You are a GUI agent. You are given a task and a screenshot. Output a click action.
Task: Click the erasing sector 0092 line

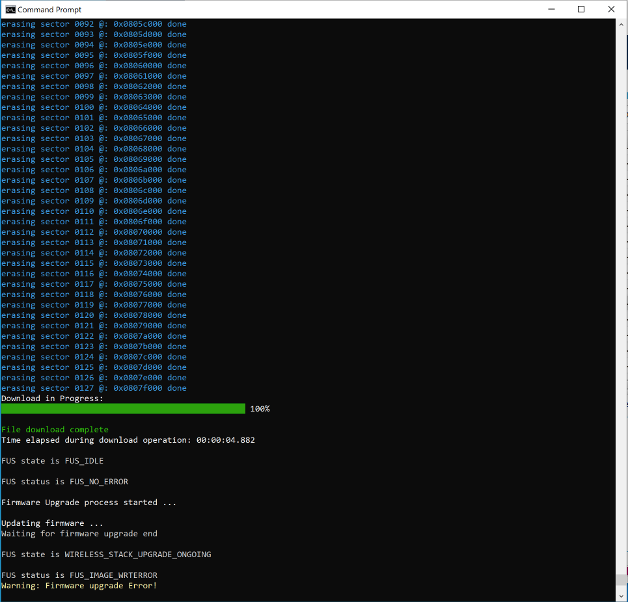(94, 24)
